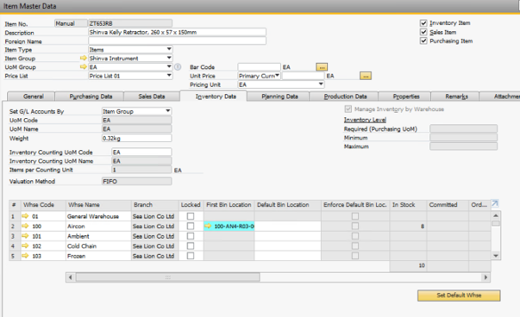Tick Enforce Default Bin for Aircon row
520x317 pixels.
(354, 227)
